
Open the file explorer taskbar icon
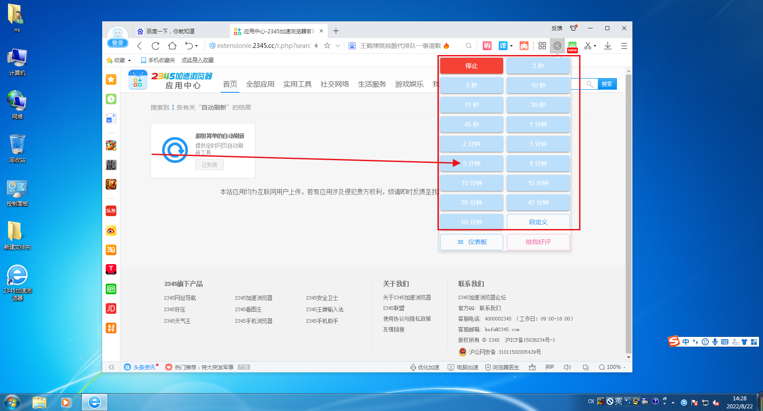point(40,402)
